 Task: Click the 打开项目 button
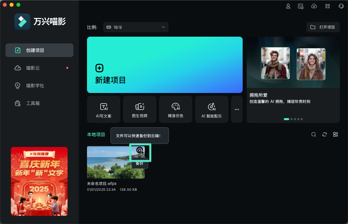pos(323,27)
